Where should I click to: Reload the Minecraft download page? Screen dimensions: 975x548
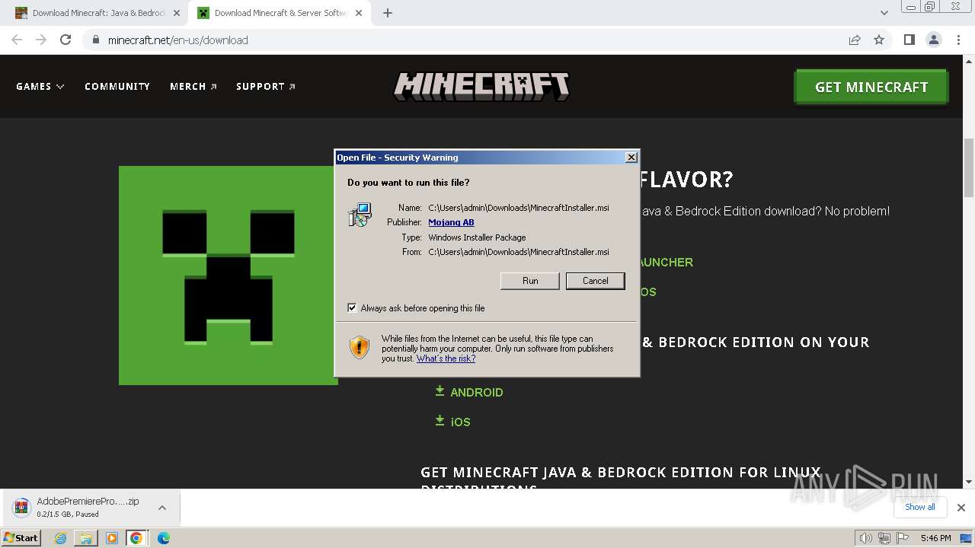coord(66,40)
